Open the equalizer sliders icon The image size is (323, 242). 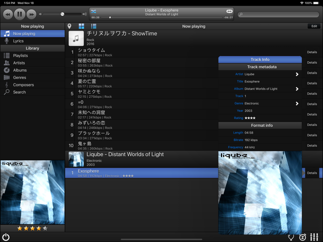(314, 237)
